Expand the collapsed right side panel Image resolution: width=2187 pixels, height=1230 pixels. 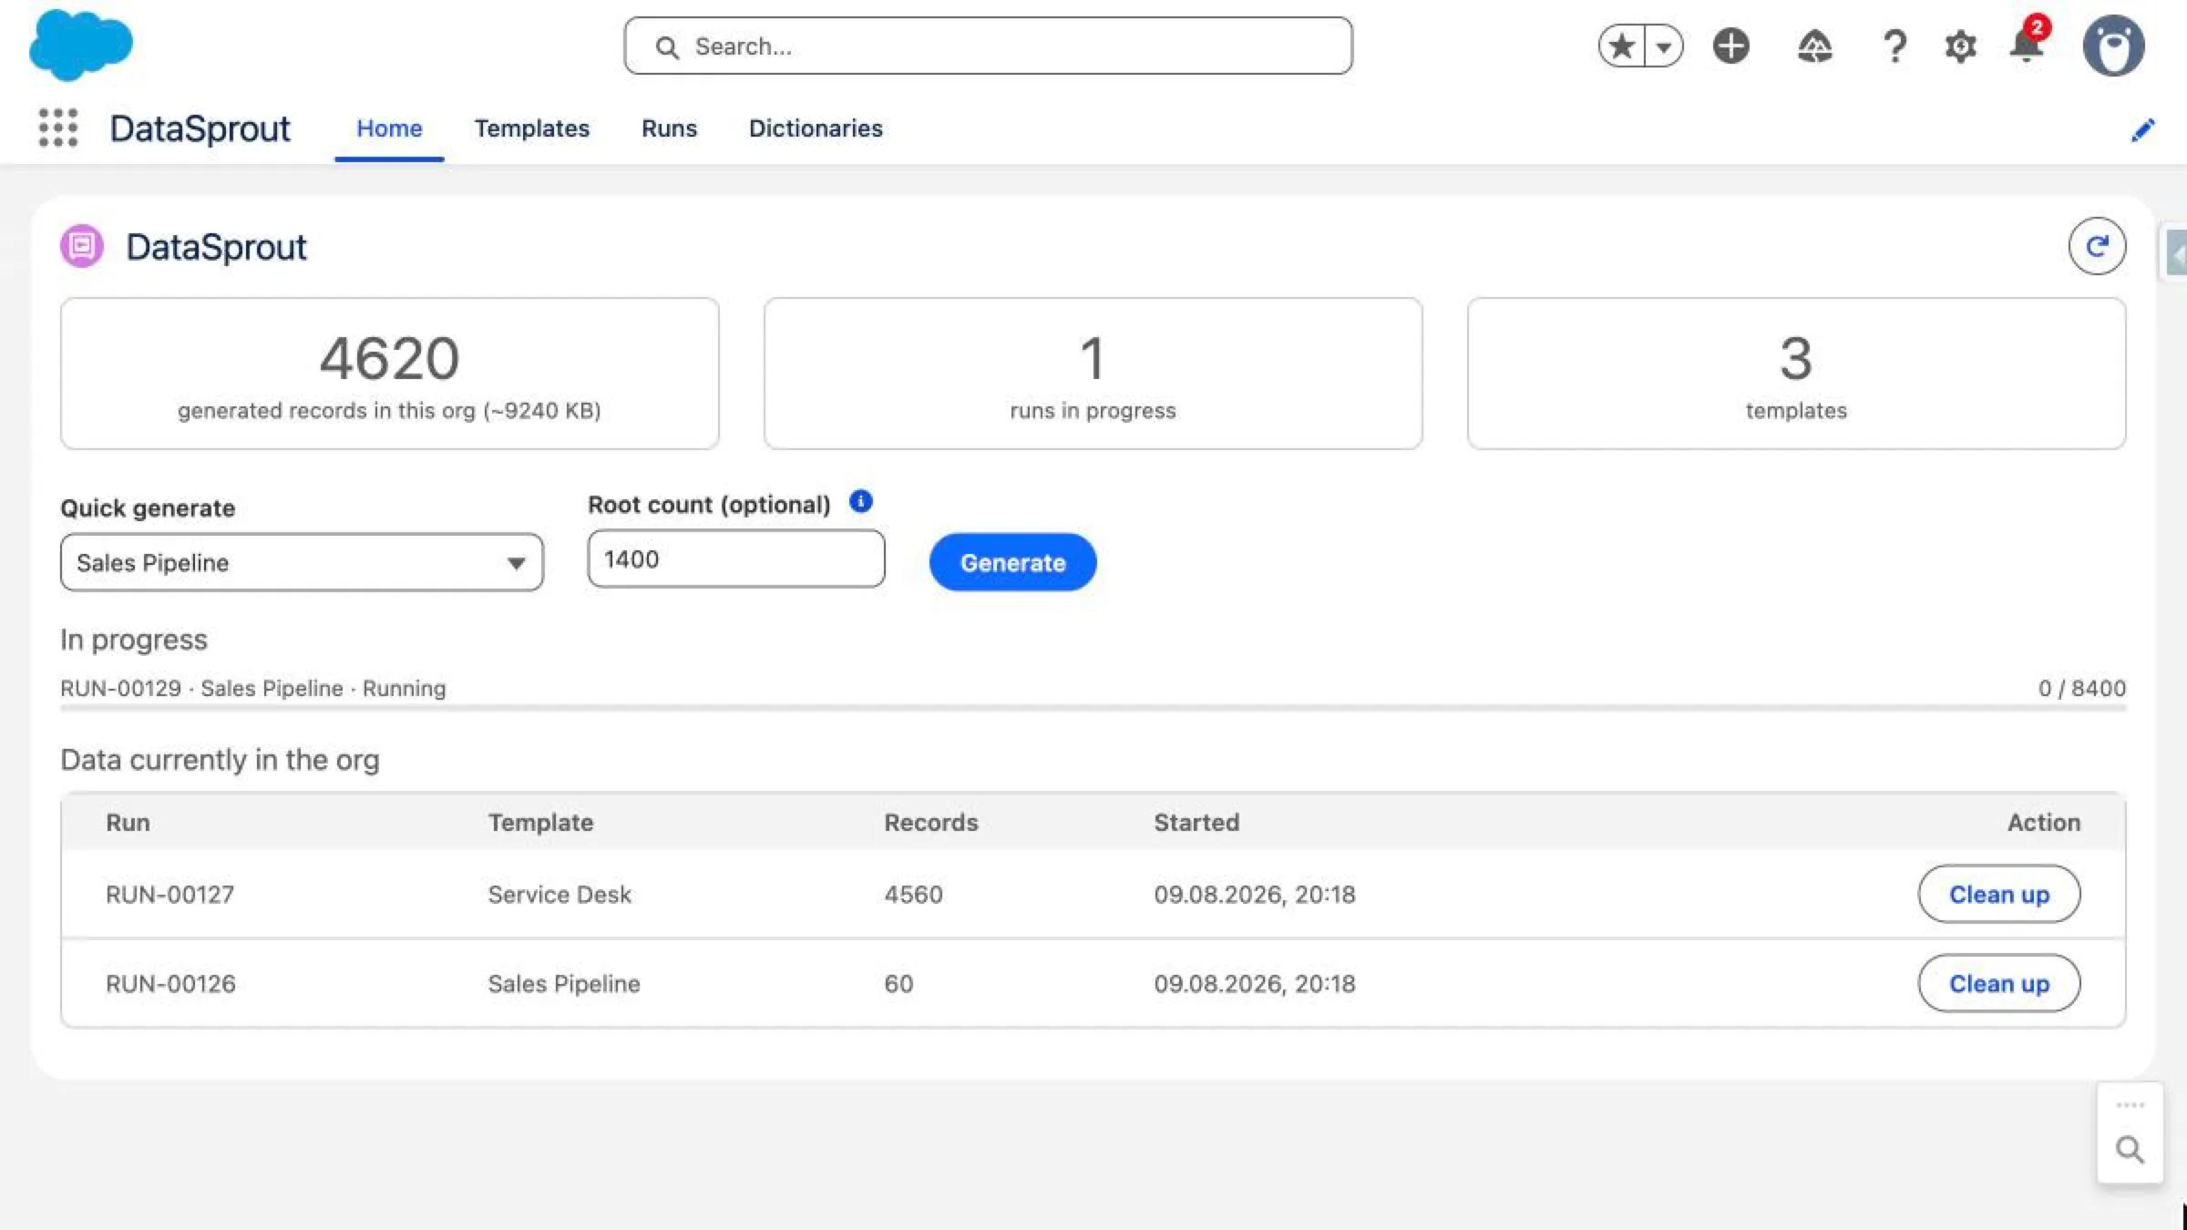tap(2176, 253)
